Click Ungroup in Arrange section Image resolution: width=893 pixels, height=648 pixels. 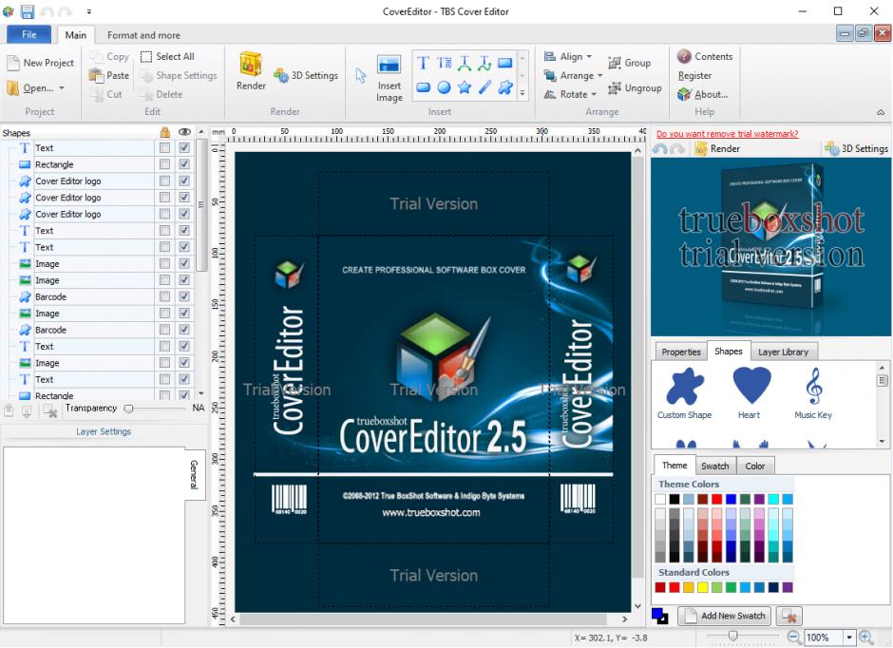click(635, 87)
